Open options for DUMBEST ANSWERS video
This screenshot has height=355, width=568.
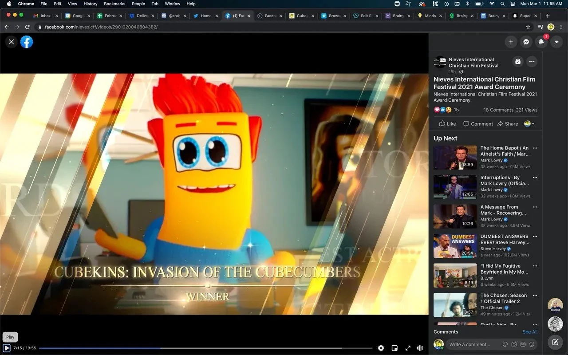535,237
